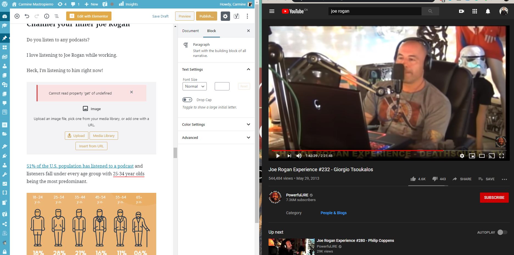The height and width of the screenshot is (255, 514).
Task: Mute the video volume speaker icon
Action: [299, 156]
